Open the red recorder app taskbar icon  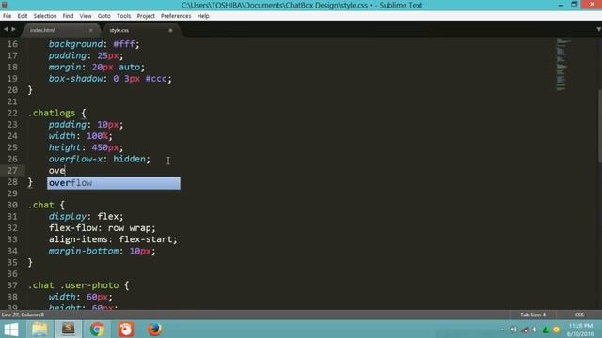(x=125, y=330)
